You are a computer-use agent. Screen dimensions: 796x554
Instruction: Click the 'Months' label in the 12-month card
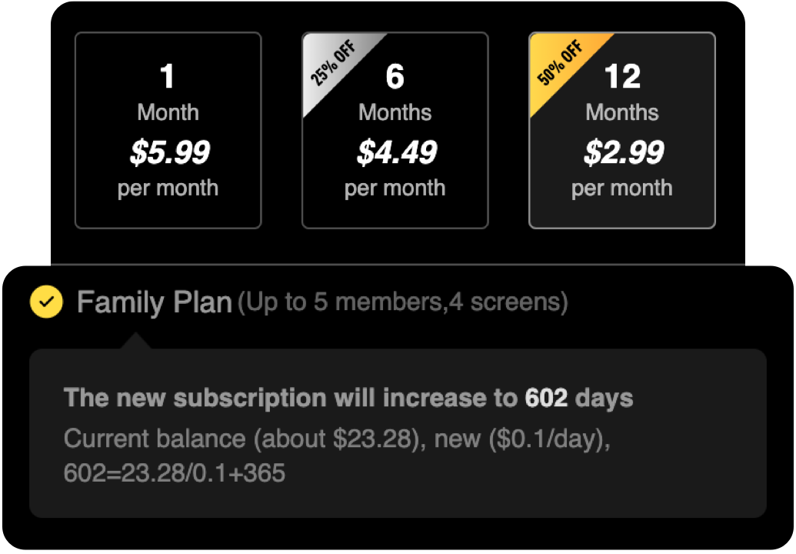(621, 112)
